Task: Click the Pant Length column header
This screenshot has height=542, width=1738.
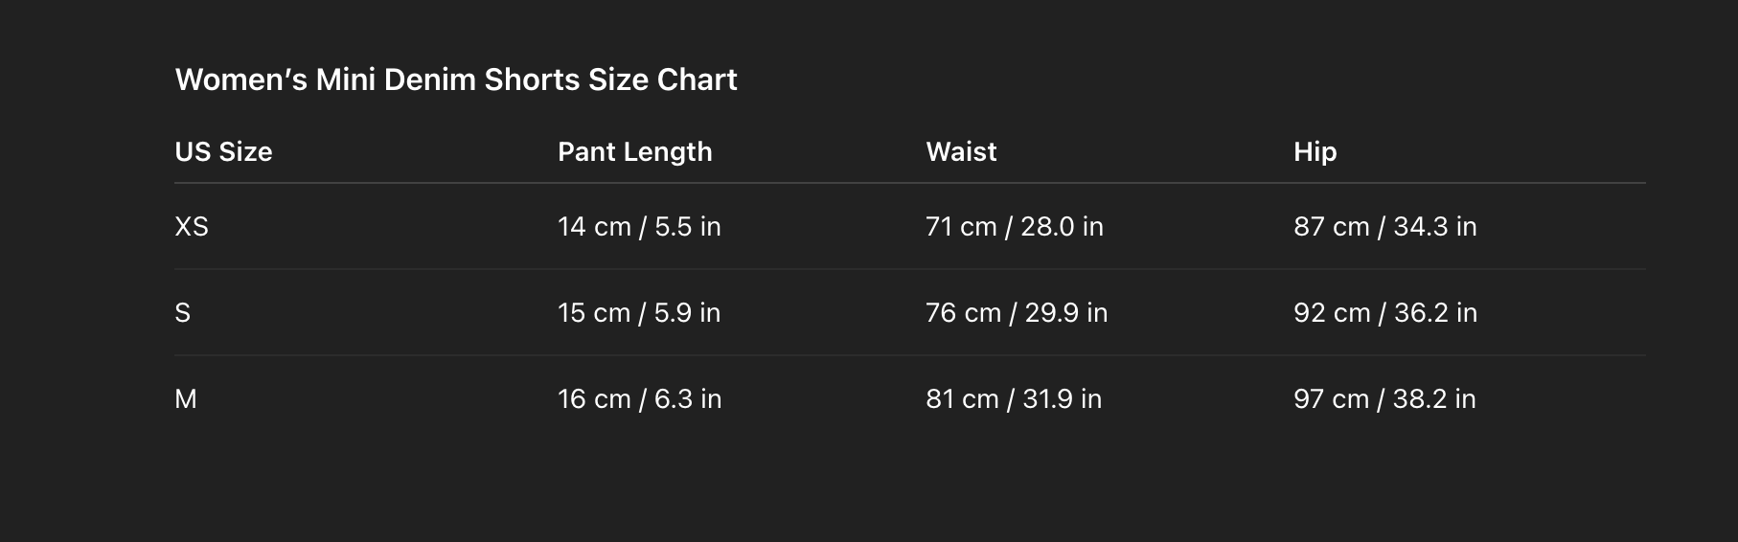Action: coord(635,151)
